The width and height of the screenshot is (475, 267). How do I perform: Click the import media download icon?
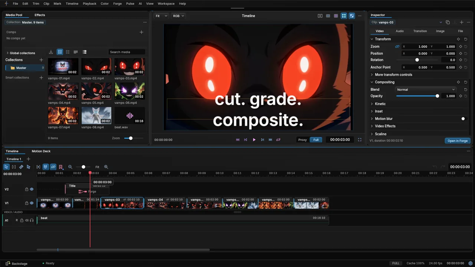point(51,52)
